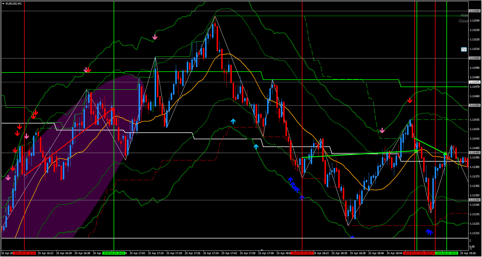482x257 pixels.
Task: Click the highlighted 1.11500 price label
Action: pyautogui.click(x=475, y=58)
